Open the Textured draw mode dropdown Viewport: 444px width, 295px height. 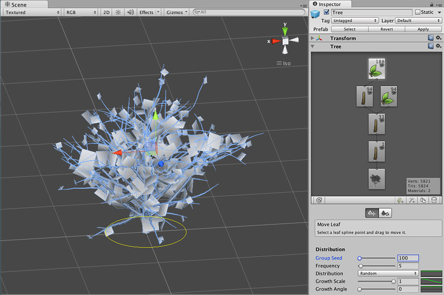pyautogui.click(x=32, y=12)
